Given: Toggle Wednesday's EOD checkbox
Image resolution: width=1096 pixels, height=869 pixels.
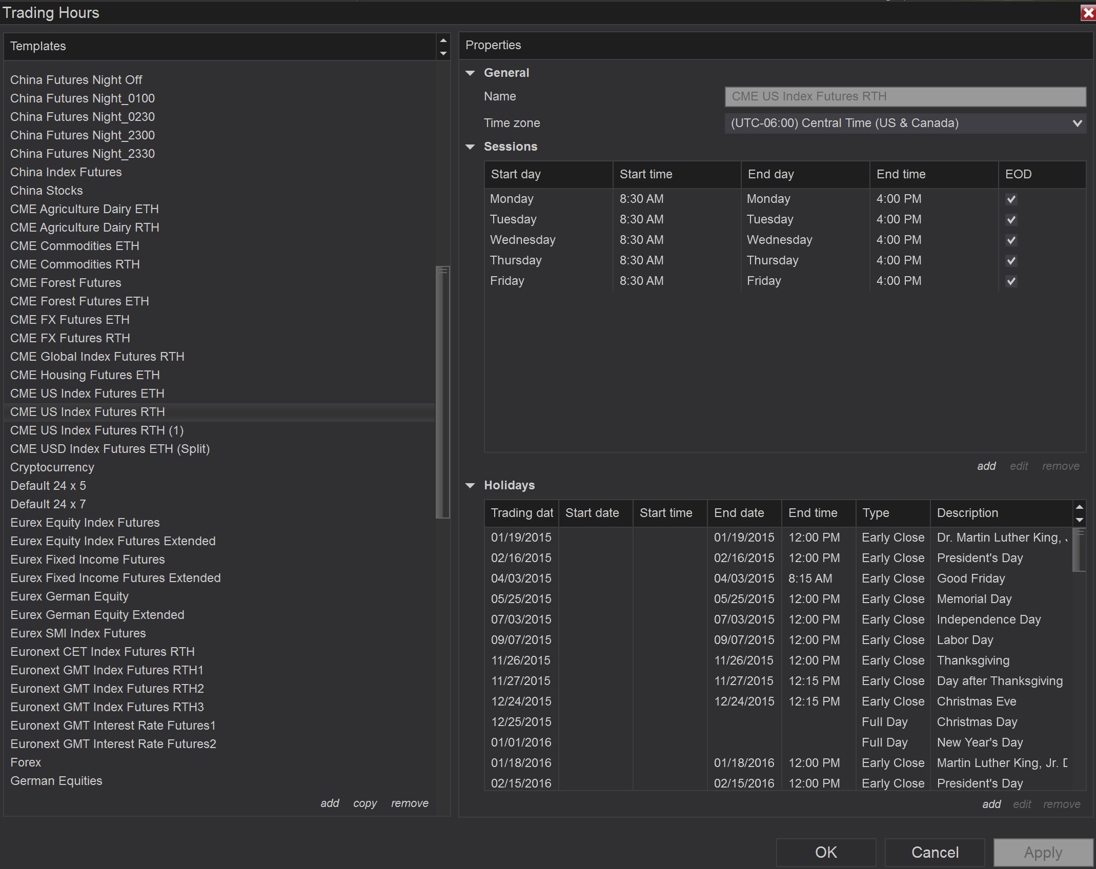Looking at the screenshot, I should (x=1011, y=240).
